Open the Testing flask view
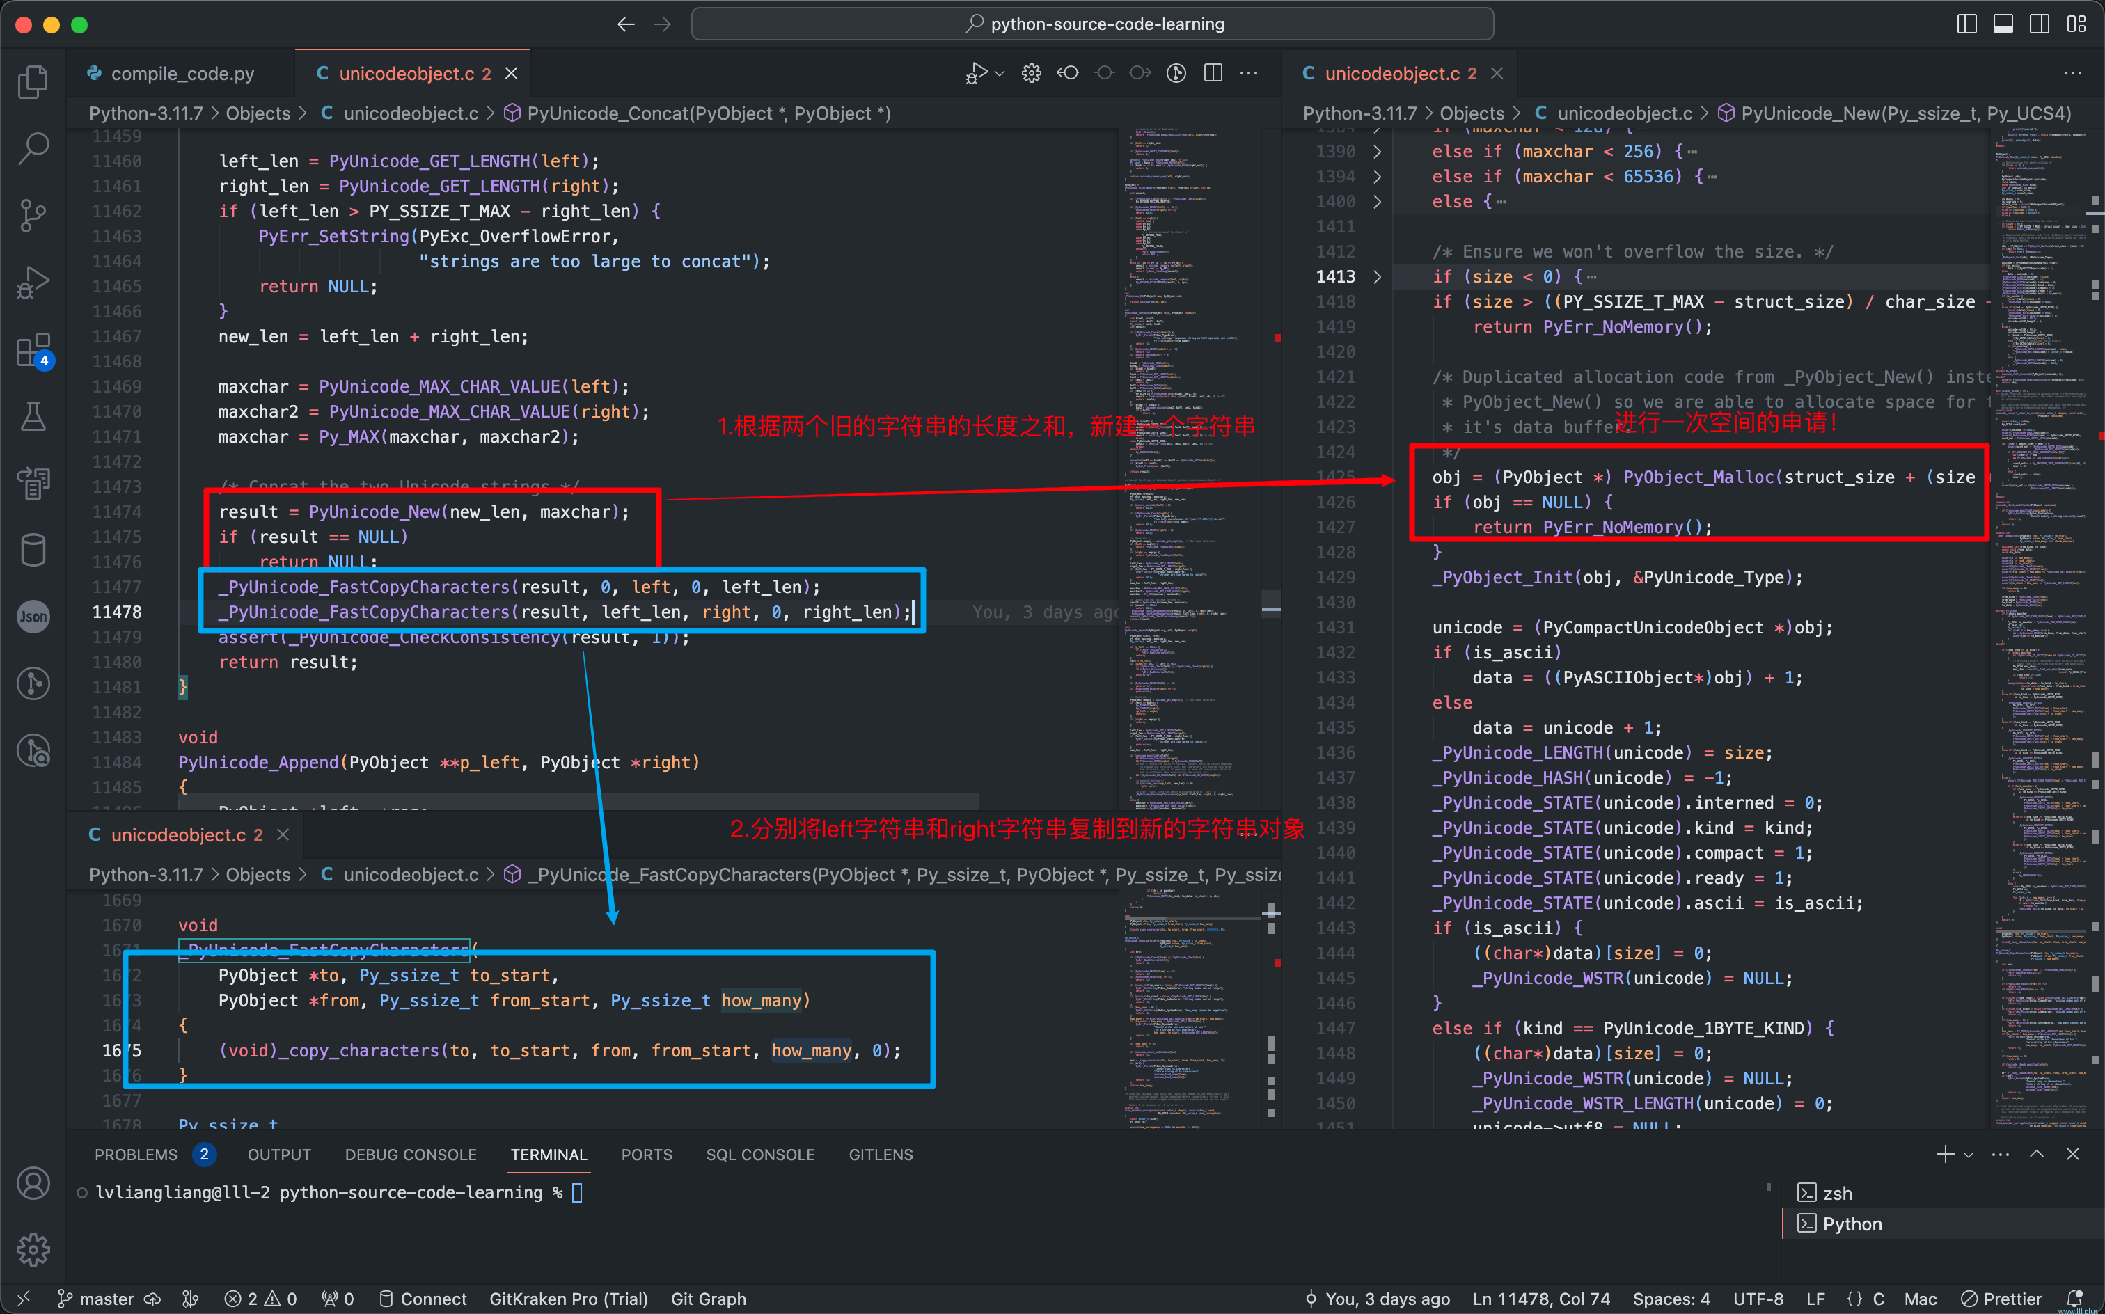 tap(33, 416)
